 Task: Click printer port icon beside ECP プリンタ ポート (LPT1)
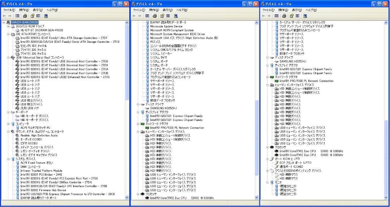click(x=276, y=163)
